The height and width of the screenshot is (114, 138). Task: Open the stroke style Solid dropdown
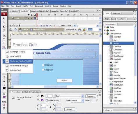tap(82, 96)
